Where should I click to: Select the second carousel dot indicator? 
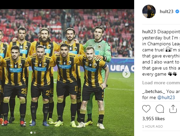[x=35, y=133]
